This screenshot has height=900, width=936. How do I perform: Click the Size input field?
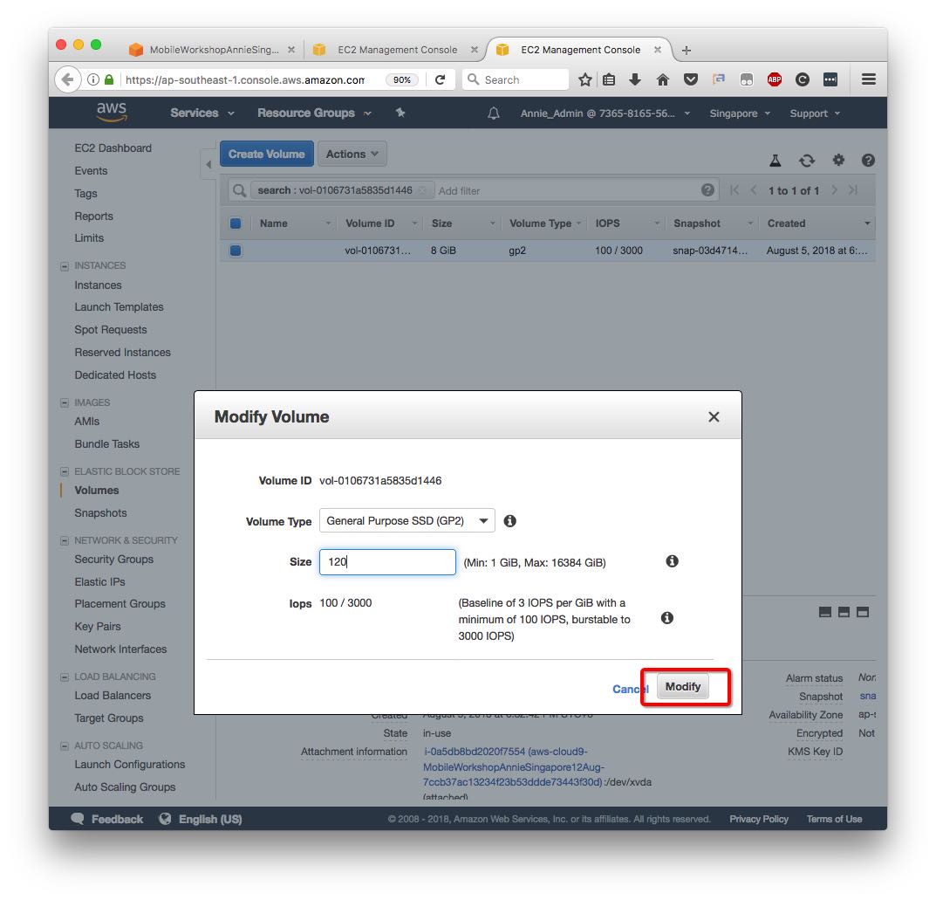(387, 562)
